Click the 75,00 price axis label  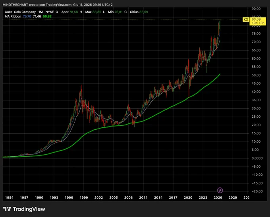256,34
